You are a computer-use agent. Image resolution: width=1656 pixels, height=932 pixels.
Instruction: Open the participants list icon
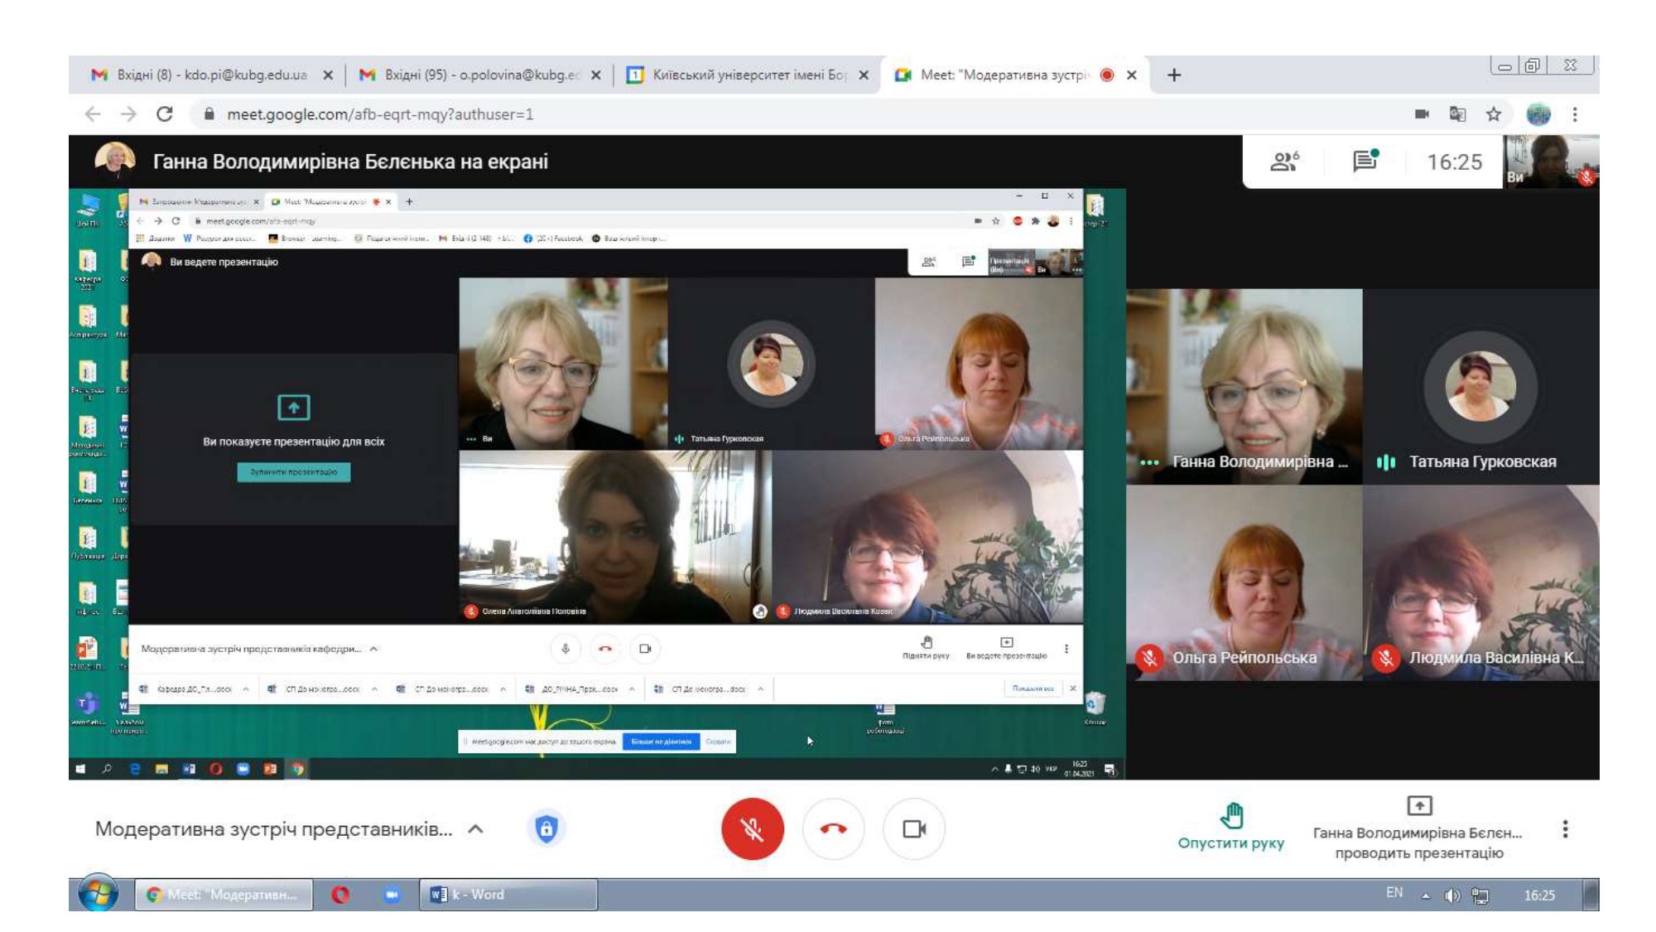[1283, 162]
